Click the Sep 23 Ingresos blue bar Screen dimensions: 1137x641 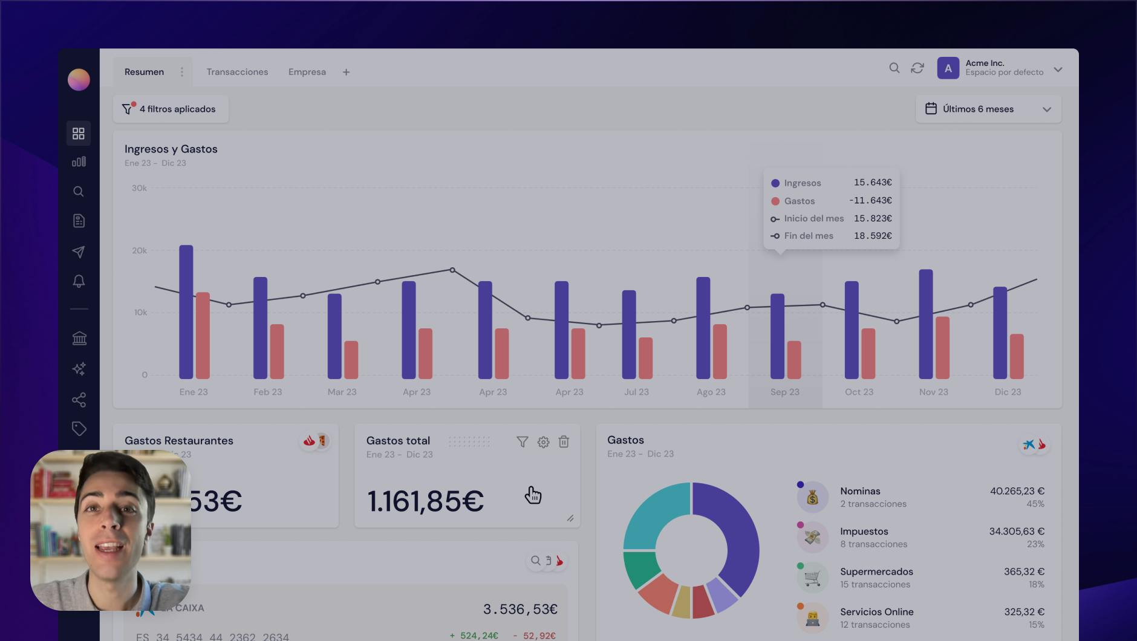(777, 336)
